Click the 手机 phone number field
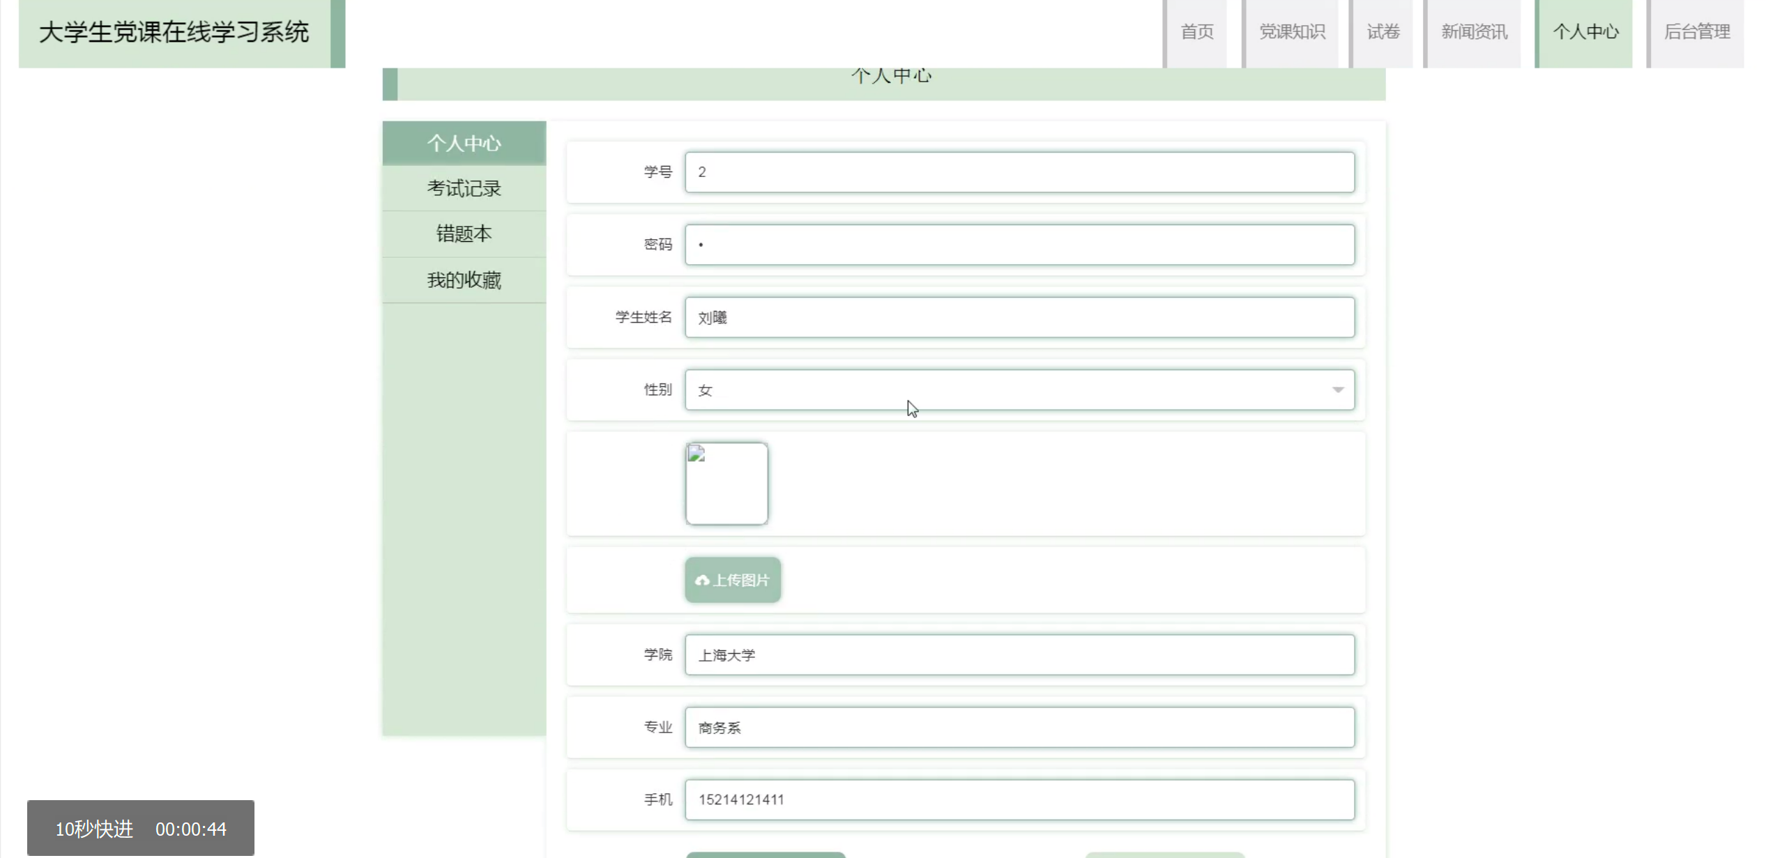Image resolution: width=1766 pixels, height=858 pixels. (x=1019, y=800)
